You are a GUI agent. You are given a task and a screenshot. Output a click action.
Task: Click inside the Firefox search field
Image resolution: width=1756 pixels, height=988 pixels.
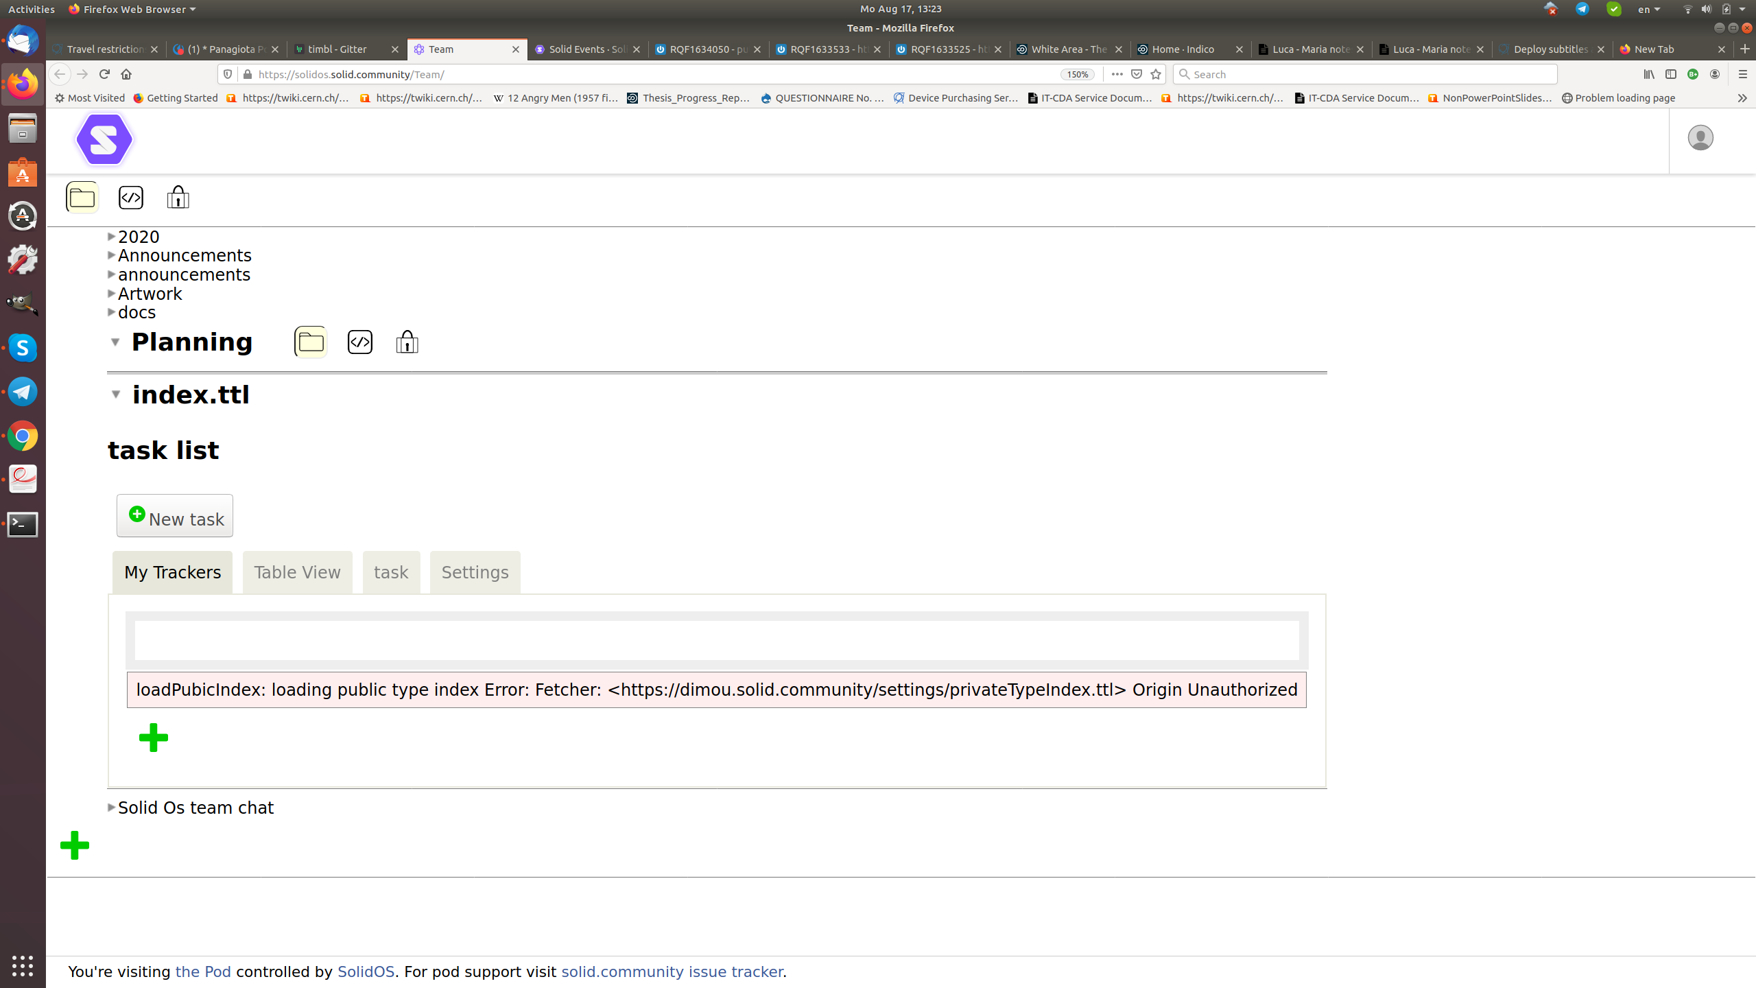[x=1365, y=74]
